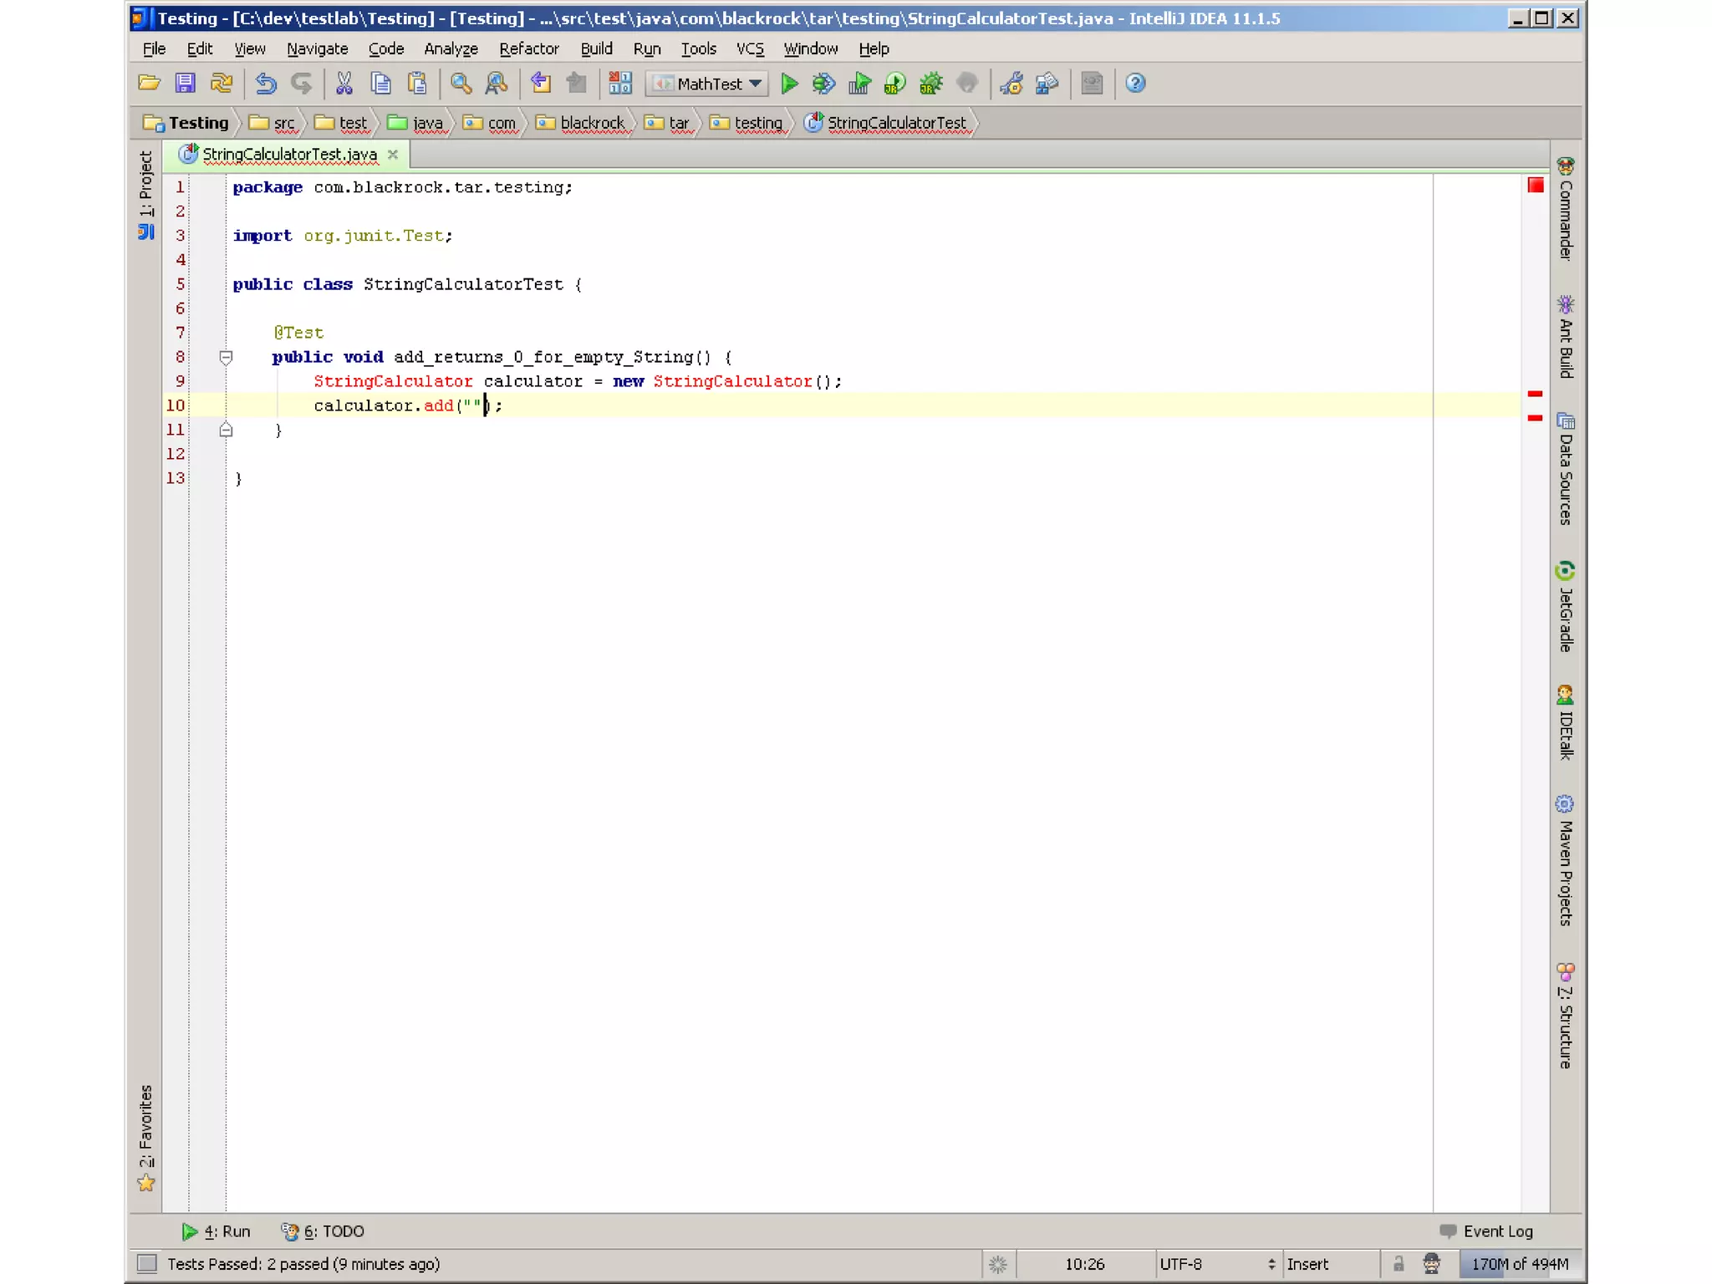This screenshot has height=1284, width=1712.
Task: Open the Event Log panel
Action: 1487,1230
